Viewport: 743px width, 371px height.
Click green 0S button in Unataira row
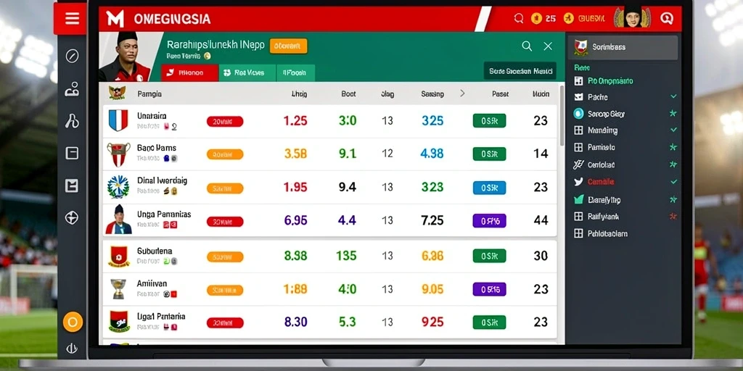click(x=489, y=121)
